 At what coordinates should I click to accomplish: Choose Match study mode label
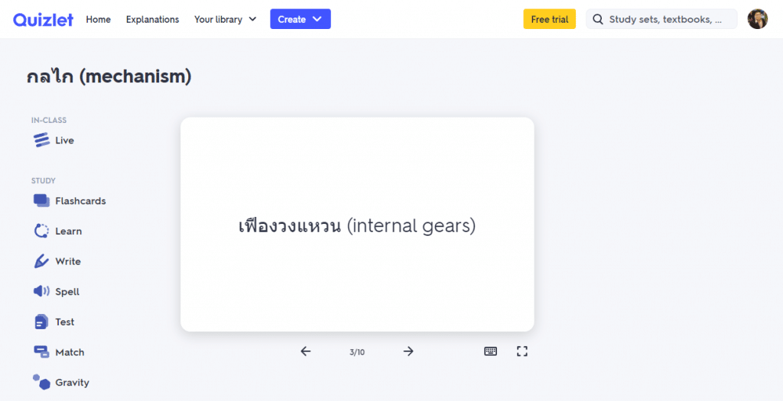point(70,352)
